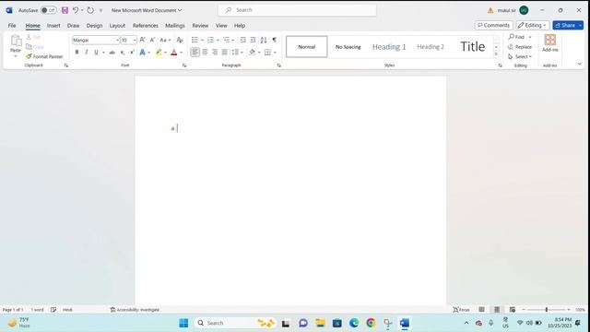This screenshot has width=590, height=332.
Task: Apply the Heading 1 style
Action: 389,47
